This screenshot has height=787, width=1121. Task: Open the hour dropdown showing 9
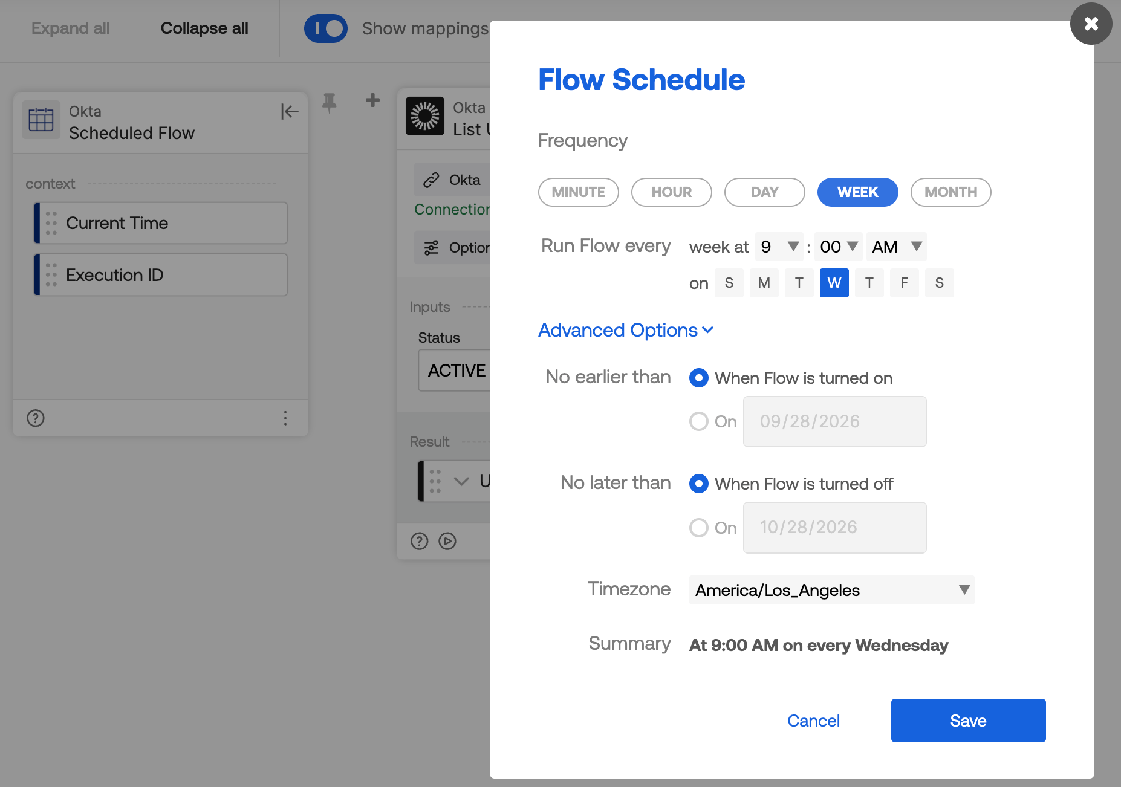[779, 247]
